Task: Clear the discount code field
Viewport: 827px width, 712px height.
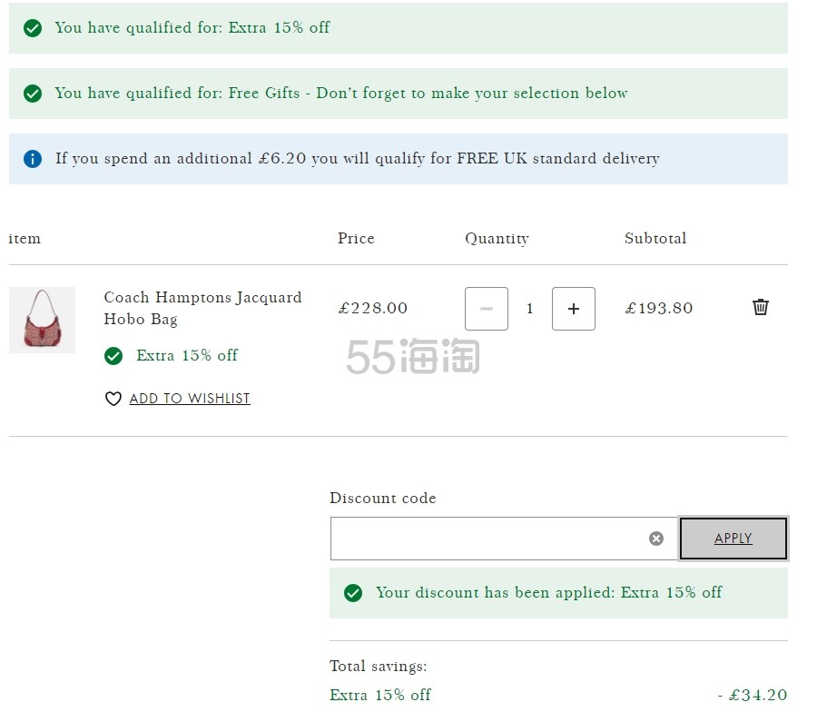Action: click(x=656, y=539)
